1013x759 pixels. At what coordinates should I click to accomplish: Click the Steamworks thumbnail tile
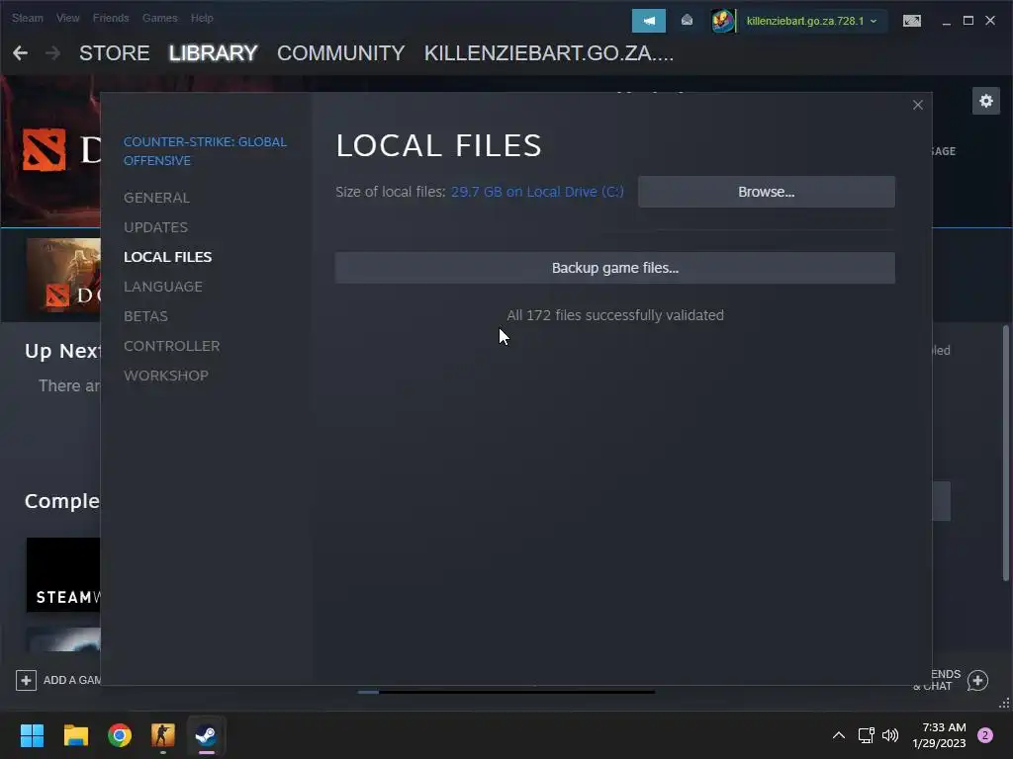(63, 575)
